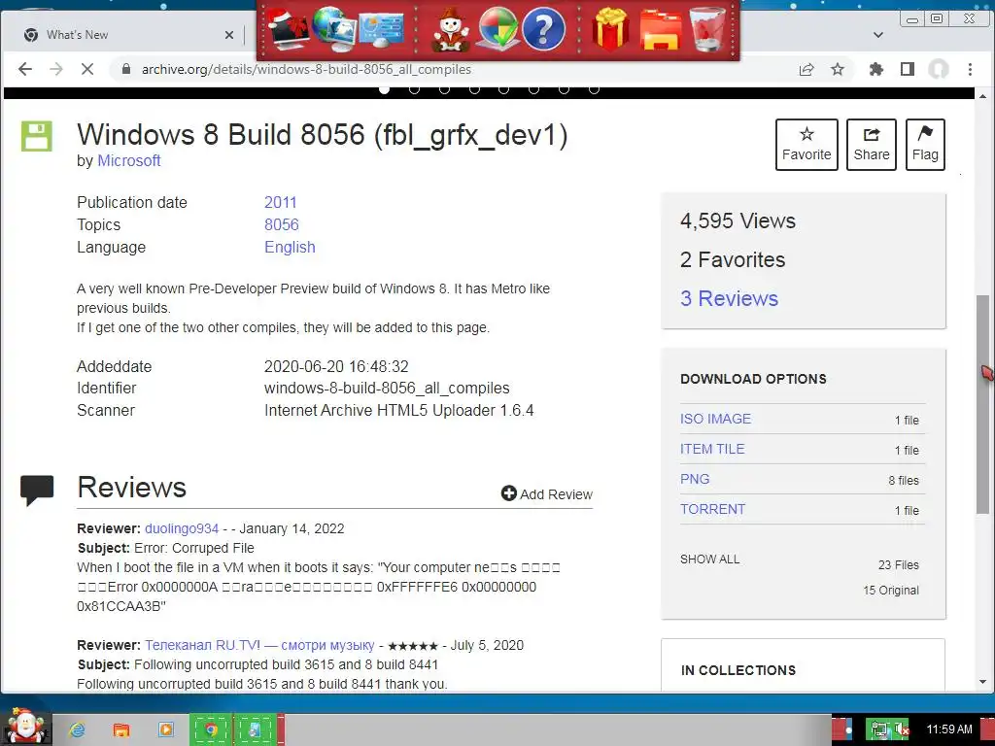Open the Santa Start button
The image size is (995, 746).
click(25, 727)
